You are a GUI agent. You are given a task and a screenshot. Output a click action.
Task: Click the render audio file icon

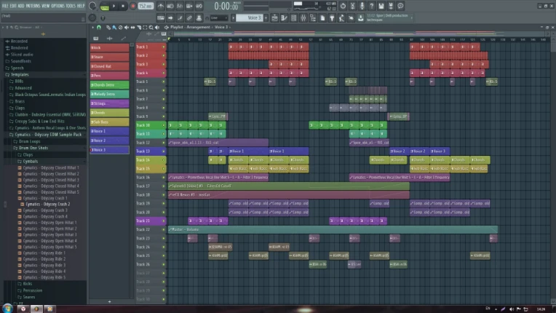click(391, 6)
